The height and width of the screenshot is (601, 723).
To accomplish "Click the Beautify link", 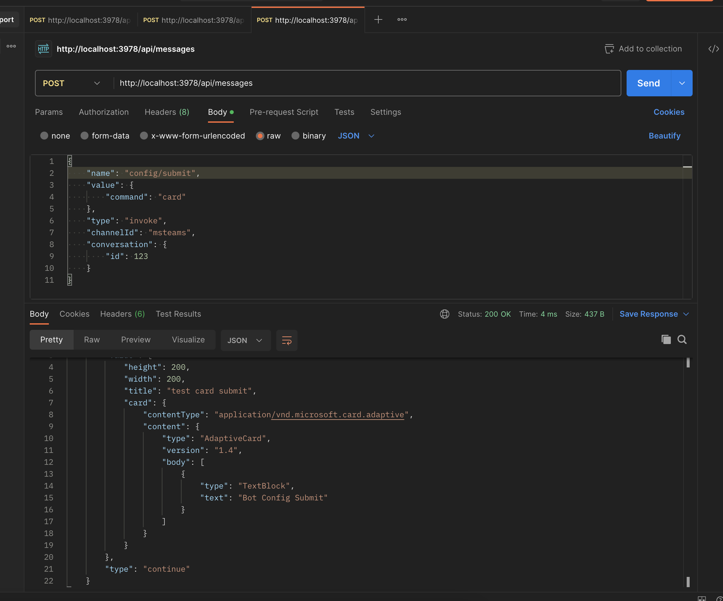I will [664, 136].
